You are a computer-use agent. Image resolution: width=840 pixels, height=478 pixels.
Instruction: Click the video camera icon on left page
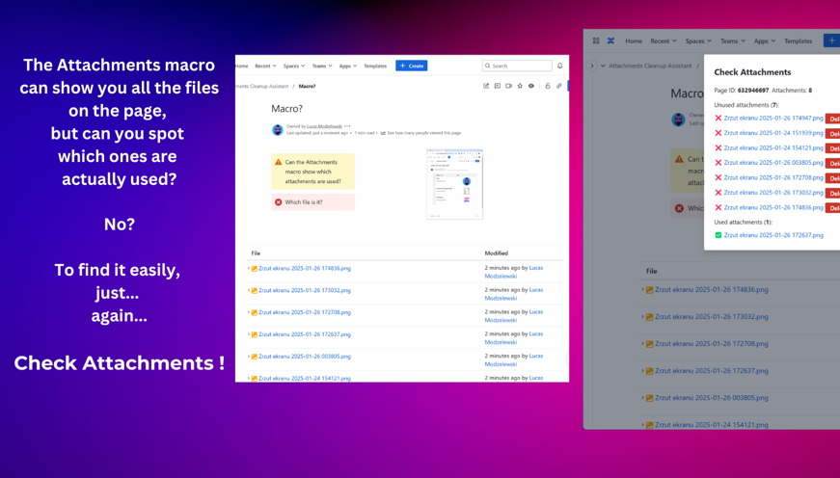point(508,86)
